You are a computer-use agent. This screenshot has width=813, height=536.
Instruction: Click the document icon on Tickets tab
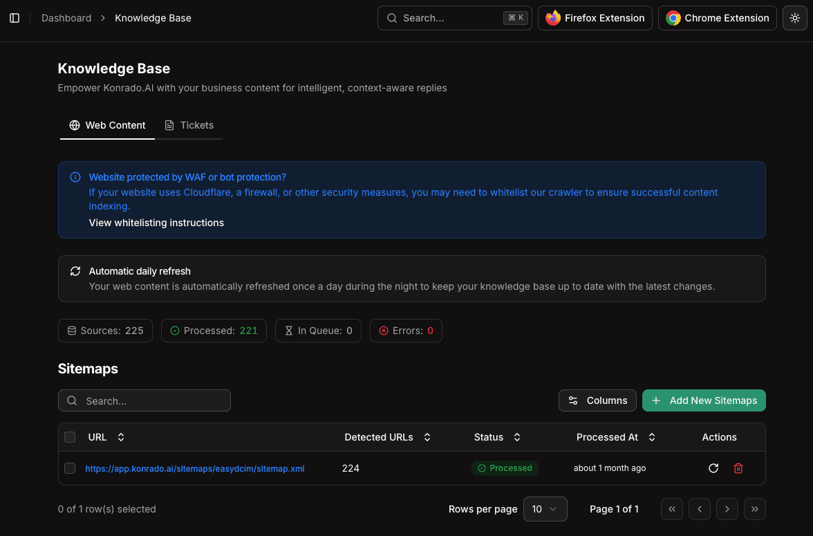click(x=169, y=125)
